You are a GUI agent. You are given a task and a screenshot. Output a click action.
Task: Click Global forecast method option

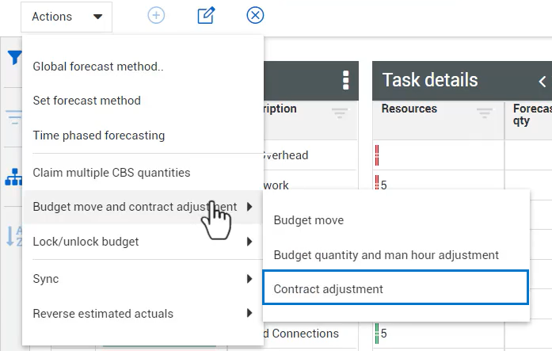98,67
